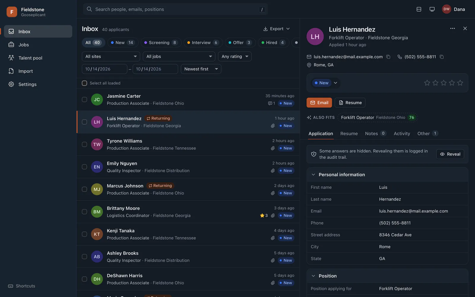Open the Export dropdown menu

(276, 29)
